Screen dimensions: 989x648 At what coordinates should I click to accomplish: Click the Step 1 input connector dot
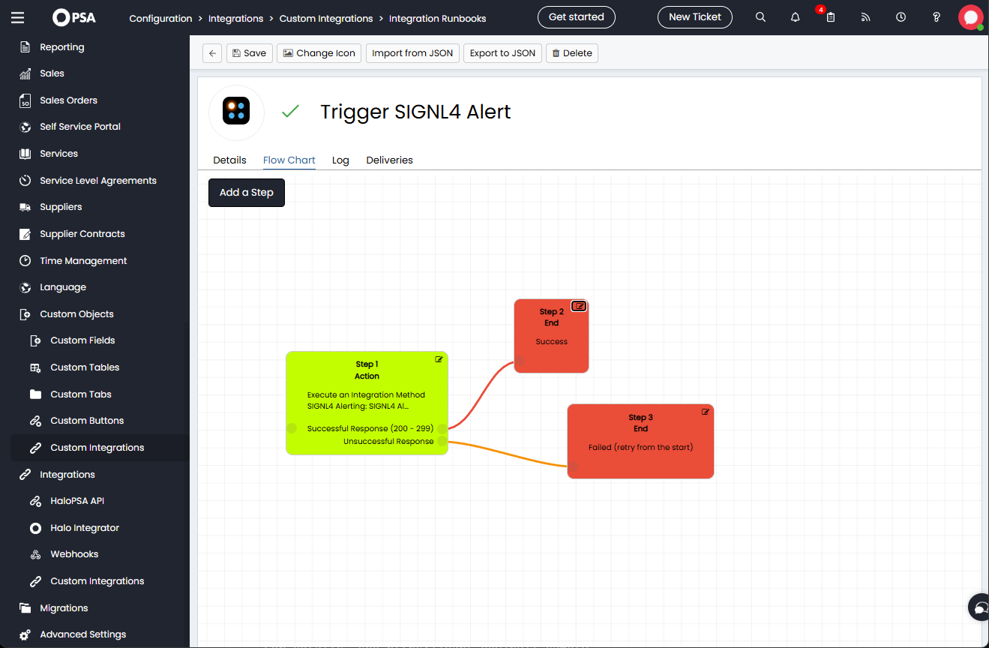pyautogui.click(x=292, y=427)
